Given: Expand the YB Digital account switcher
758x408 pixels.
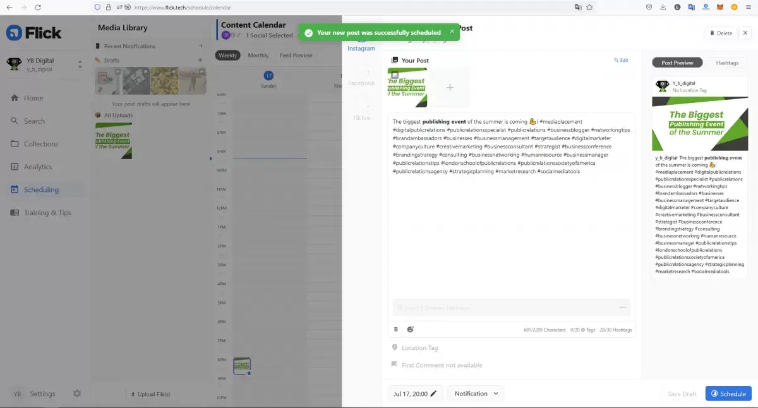Looking at the screenshot, I should tap(80, 64).
